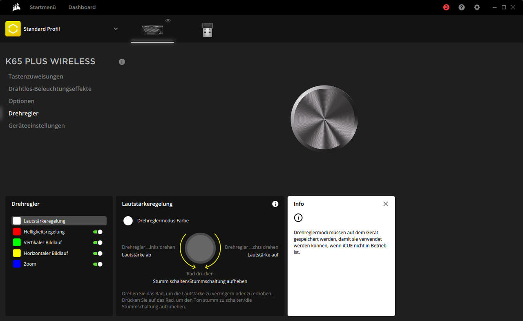The image size is (523, 321).
Task: Open the settings gear icon
Action: 477,7
